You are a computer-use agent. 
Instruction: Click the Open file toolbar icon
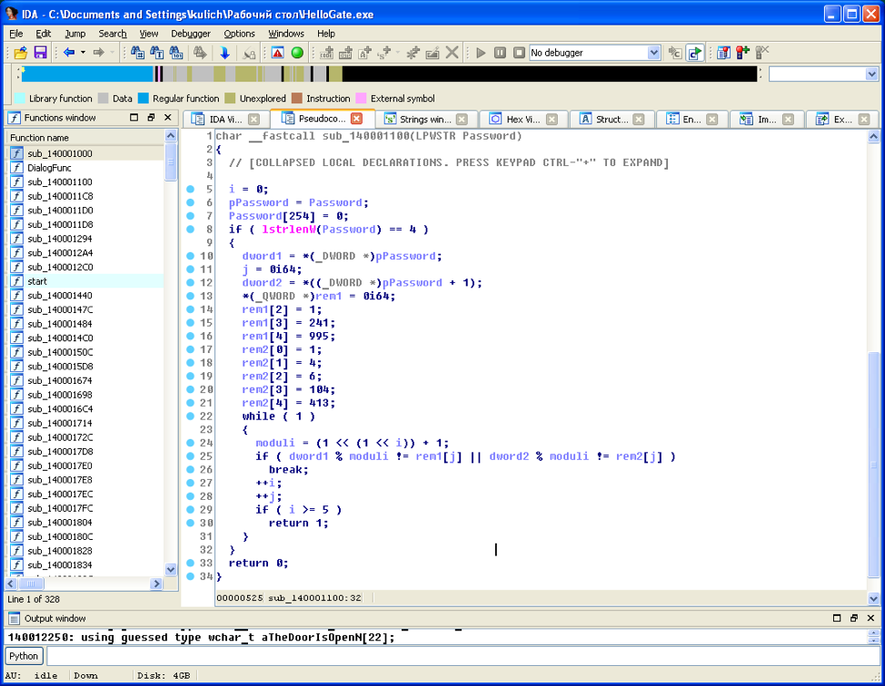coord(20,53)
